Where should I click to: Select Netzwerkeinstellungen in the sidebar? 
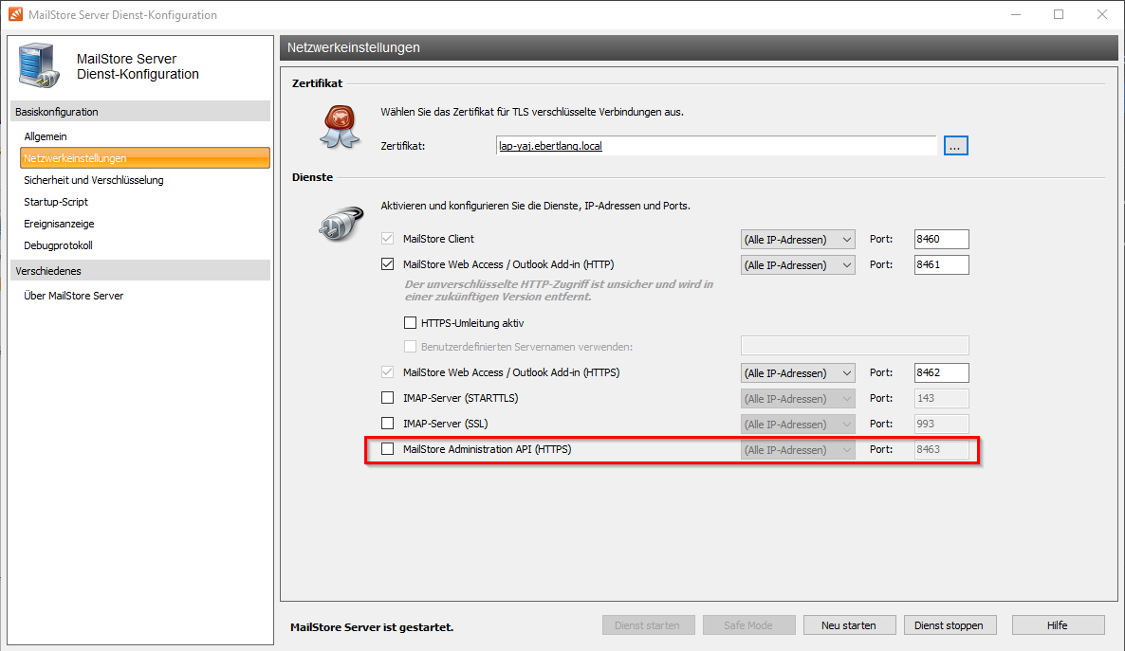coord(145,157)
